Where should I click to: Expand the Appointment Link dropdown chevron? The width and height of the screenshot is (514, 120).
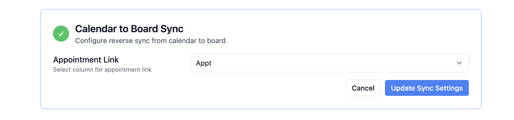click(459, 63)
